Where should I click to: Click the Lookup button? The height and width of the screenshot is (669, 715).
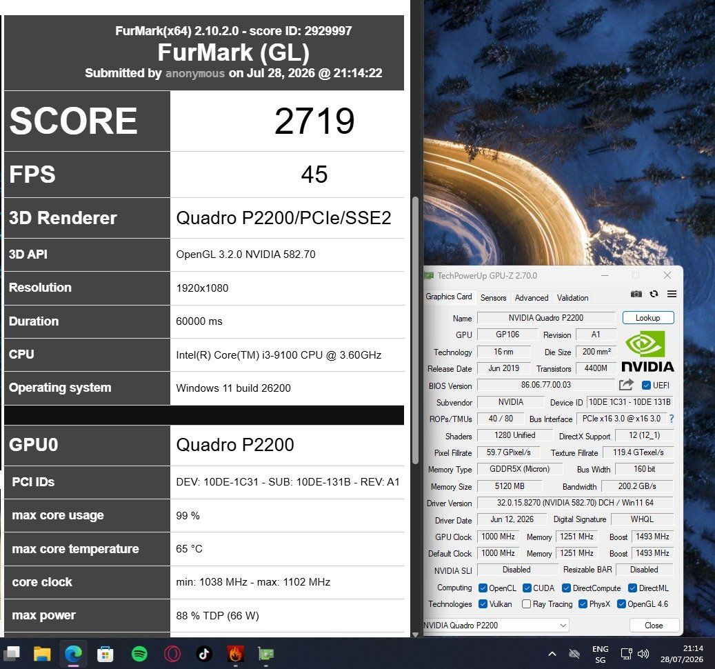click(x=648, y=318)
